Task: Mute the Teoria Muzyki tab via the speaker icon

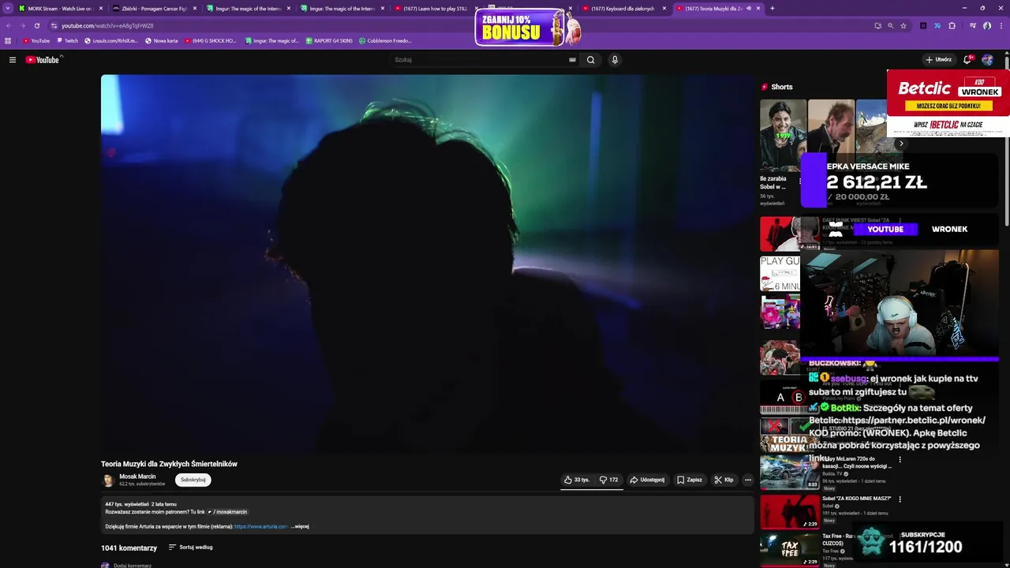Action: (x=749, y=9)
